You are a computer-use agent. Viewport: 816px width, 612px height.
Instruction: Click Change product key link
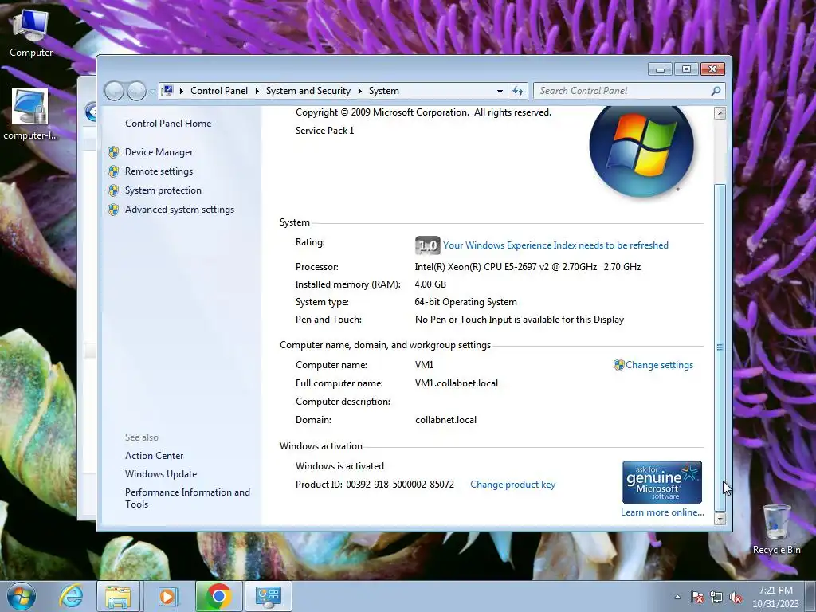(x=512, y=484)
